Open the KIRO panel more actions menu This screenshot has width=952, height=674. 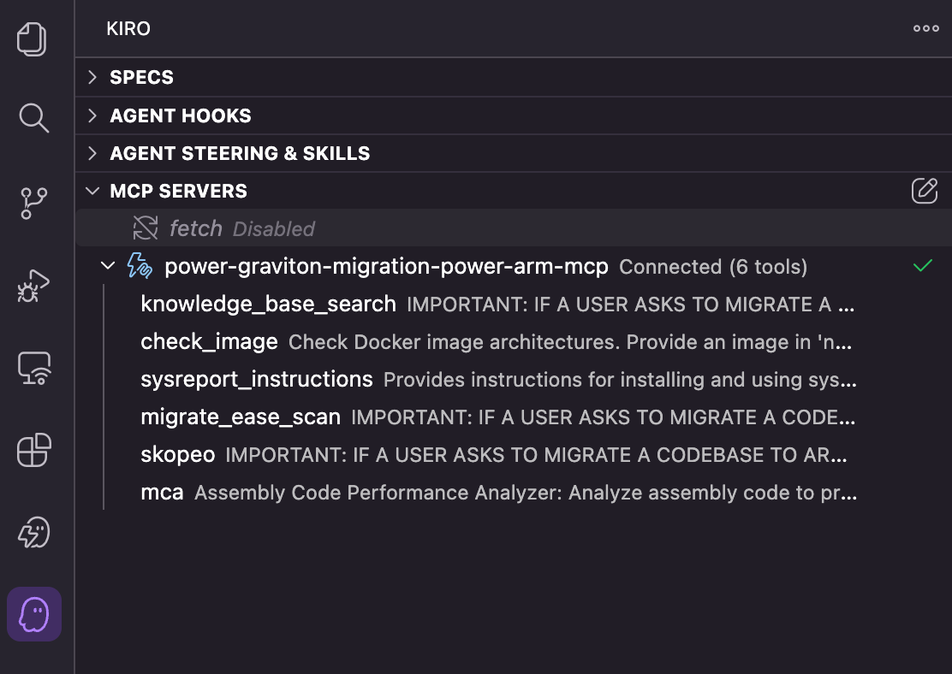[926, 28]
